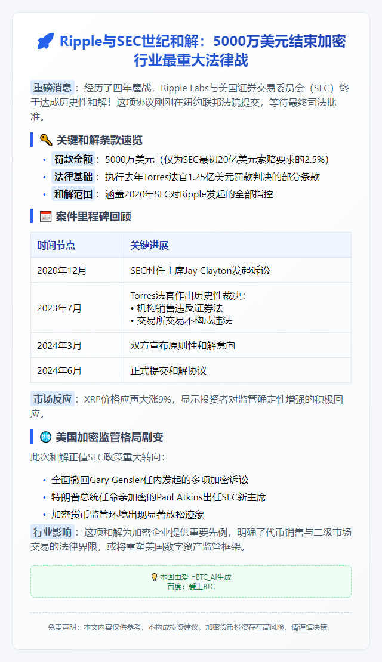This screenshot has width=382, height=662.
Task: Click the 2024年3月 table cell
Action: 78,345
